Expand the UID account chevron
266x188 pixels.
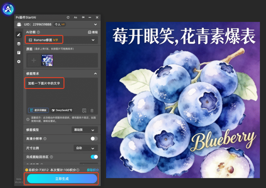click(96, 24)
